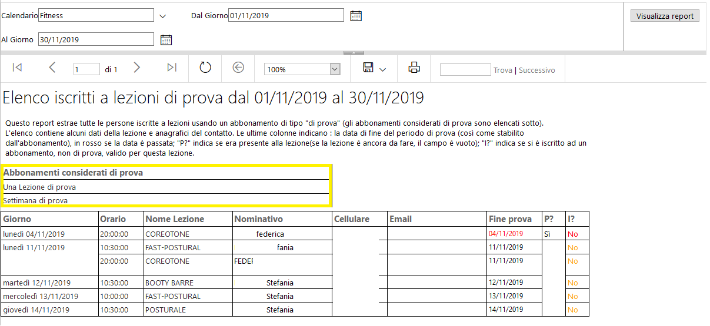
Task: Click the back-to-parent report arrow icon
Action: pos(238,68)
